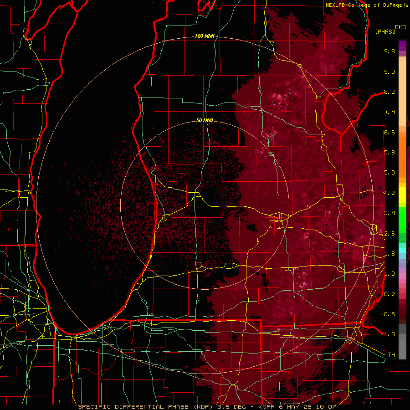
Task: Click the 50 NMI range ring label
Action: 205,121
